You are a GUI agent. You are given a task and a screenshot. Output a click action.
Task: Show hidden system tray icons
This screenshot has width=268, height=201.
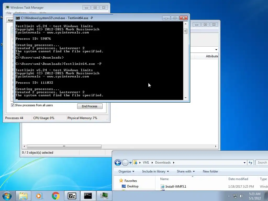(x=229, y=196)
